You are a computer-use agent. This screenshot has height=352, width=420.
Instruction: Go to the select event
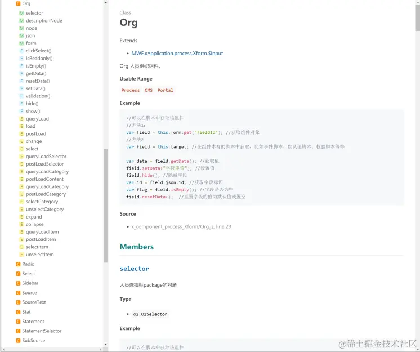pos(32,149)
